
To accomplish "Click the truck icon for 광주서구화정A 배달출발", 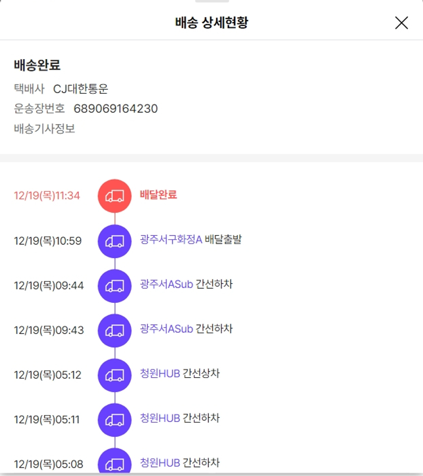I will pos(114,241).
